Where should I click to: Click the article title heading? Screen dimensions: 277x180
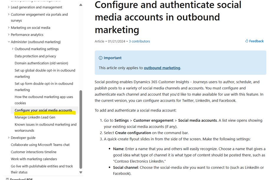click(x=168, y=17)
